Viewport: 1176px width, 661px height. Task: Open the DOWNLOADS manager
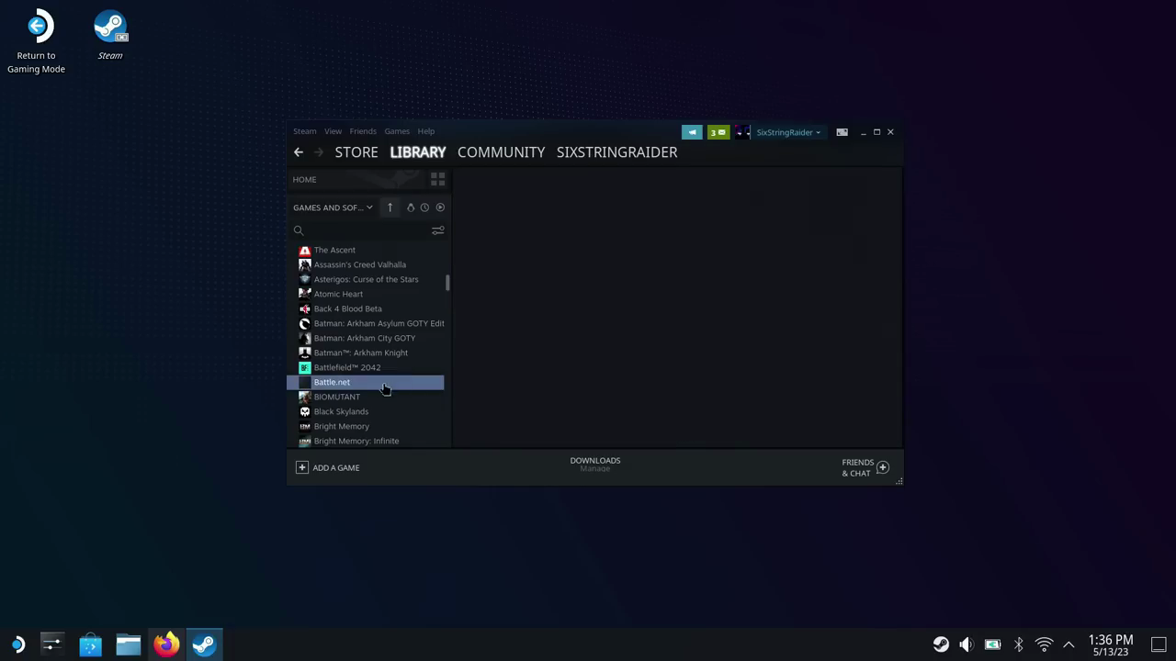(x=595, y=464)
